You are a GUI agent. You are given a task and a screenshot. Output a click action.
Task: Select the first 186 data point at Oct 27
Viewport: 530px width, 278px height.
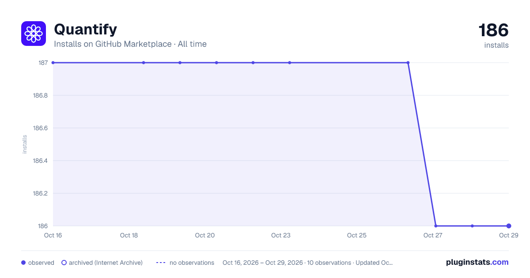tap(436, 226)
